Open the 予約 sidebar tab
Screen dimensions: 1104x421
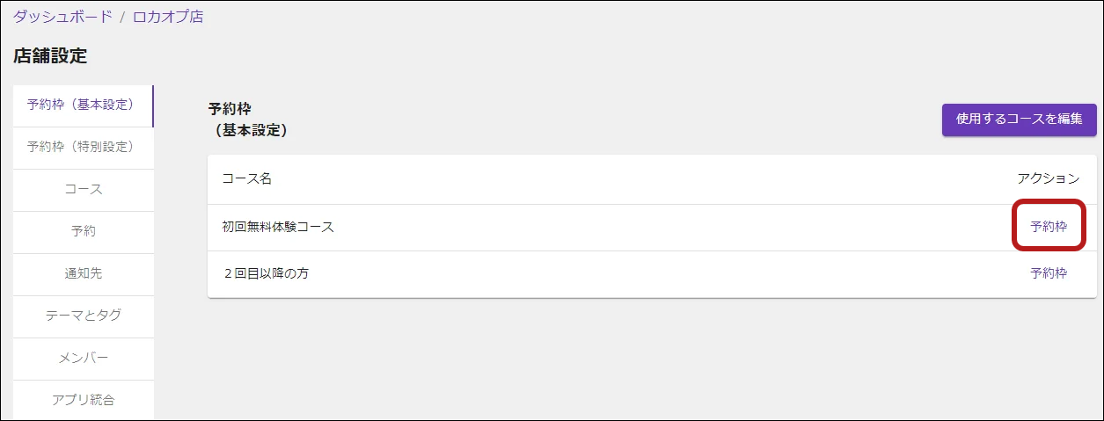click(84, 232)
